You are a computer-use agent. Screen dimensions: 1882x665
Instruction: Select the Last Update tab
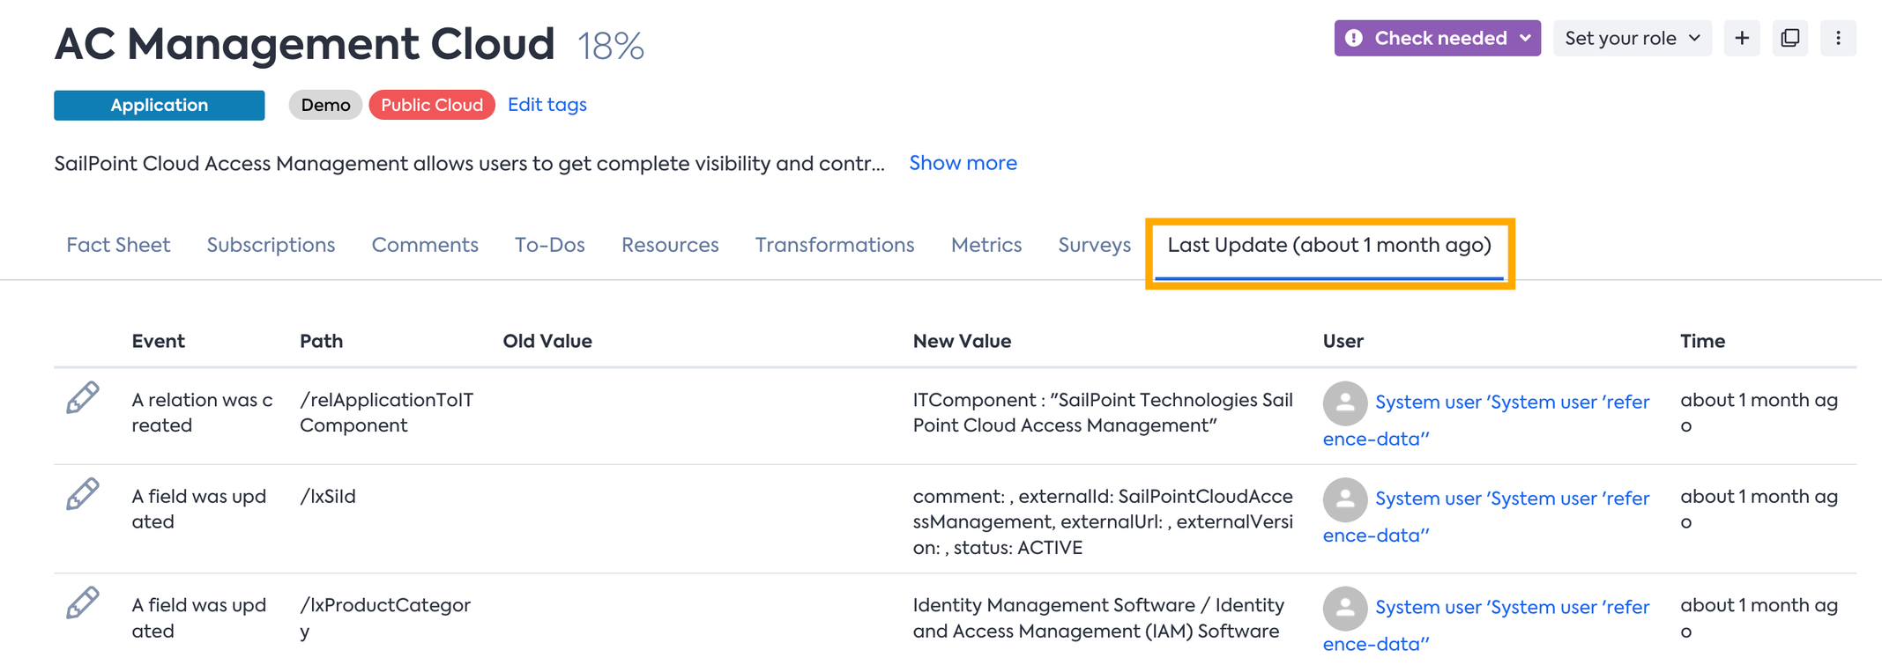pos(1329,245)
